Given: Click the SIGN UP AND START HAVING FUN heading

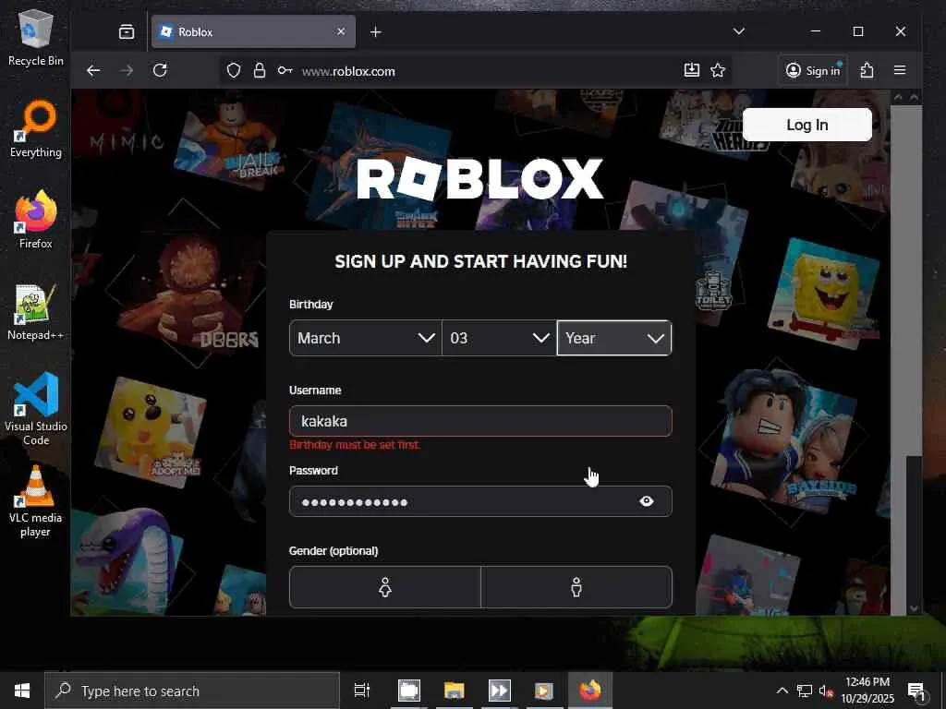Looking at the screenshot, I should [480, 261].
